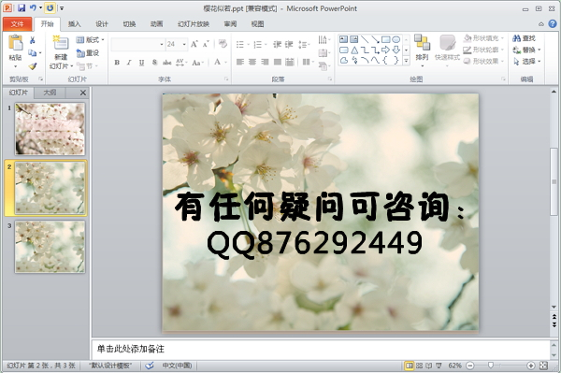This screenshot has height=373, width=561.
Task: Open 形状轮廓 shape outline options
Action: pos(483,50)
